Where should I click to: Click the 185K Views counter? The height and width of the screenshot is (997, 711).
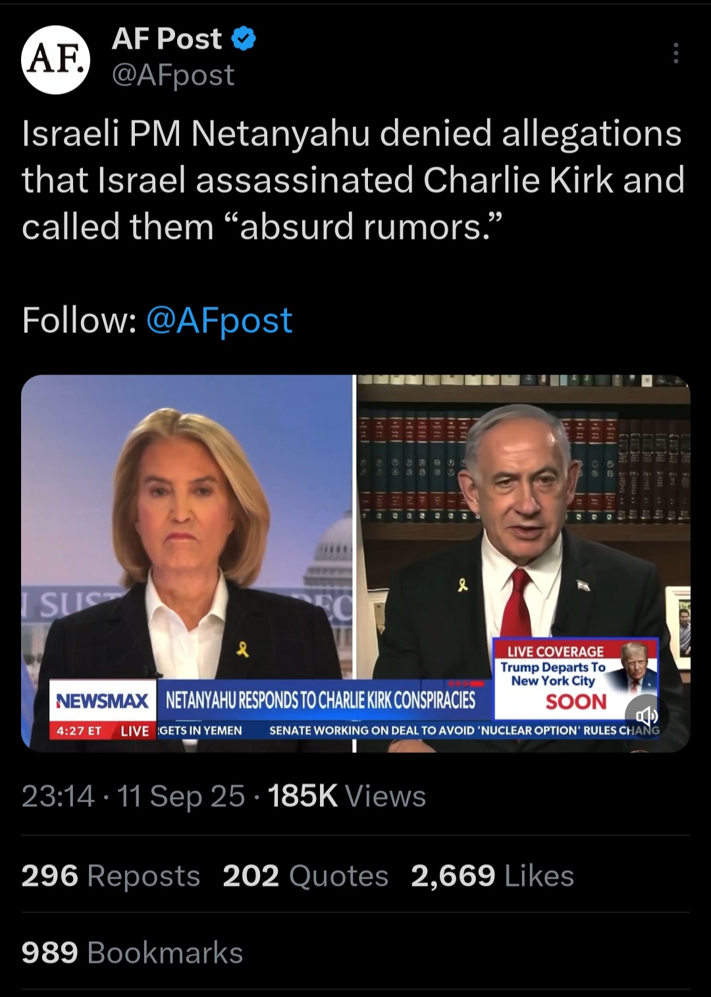pyautogui.click(x=347, y=796)
